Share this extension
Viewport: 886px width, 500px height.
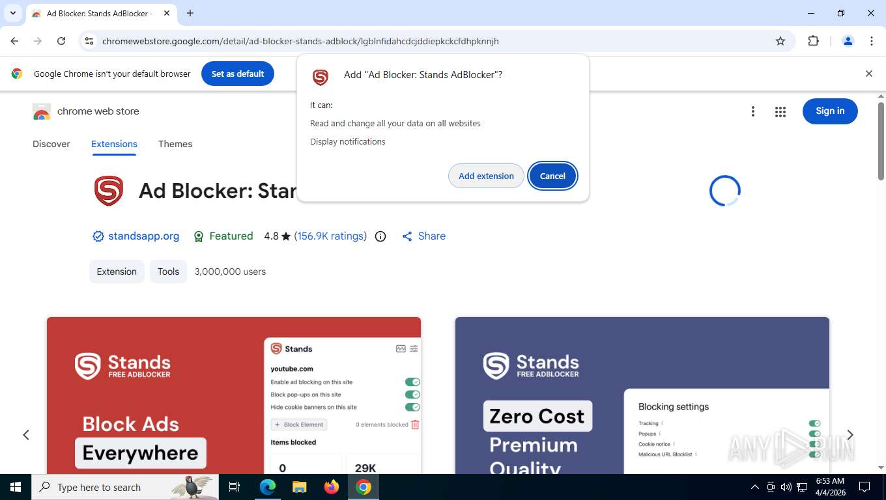tap(424, 236)
